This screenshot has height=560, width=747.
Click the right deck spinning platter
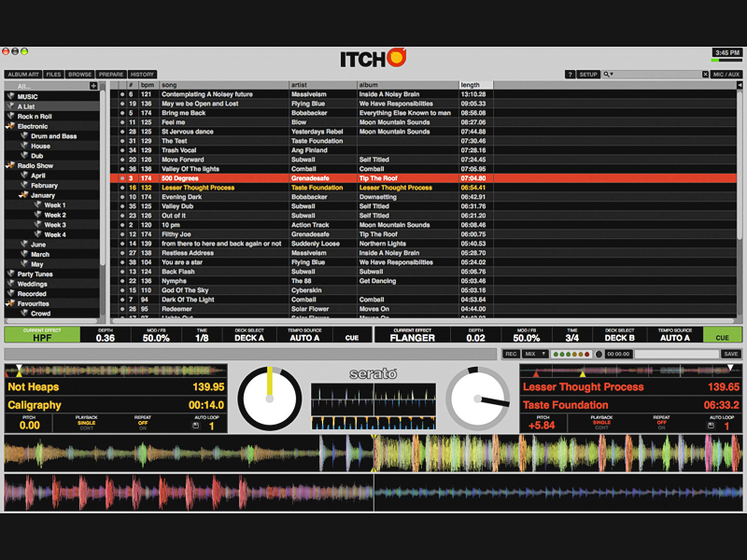pyautogui.click(x=478, y=398)
